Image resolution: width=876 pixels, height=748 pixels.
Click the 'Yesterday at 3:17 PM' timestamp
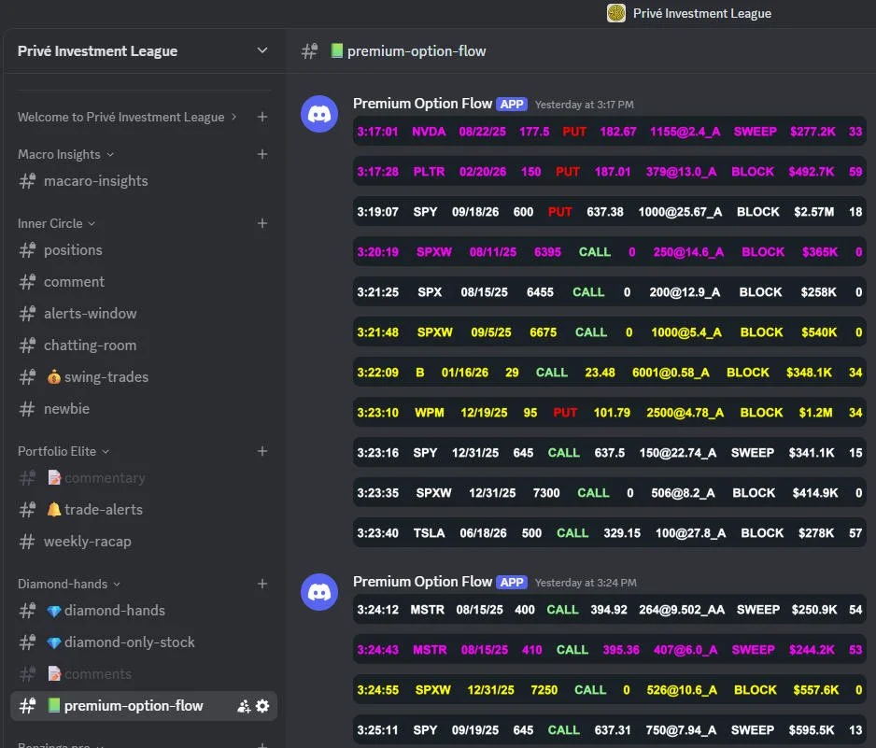pos(585,105)
